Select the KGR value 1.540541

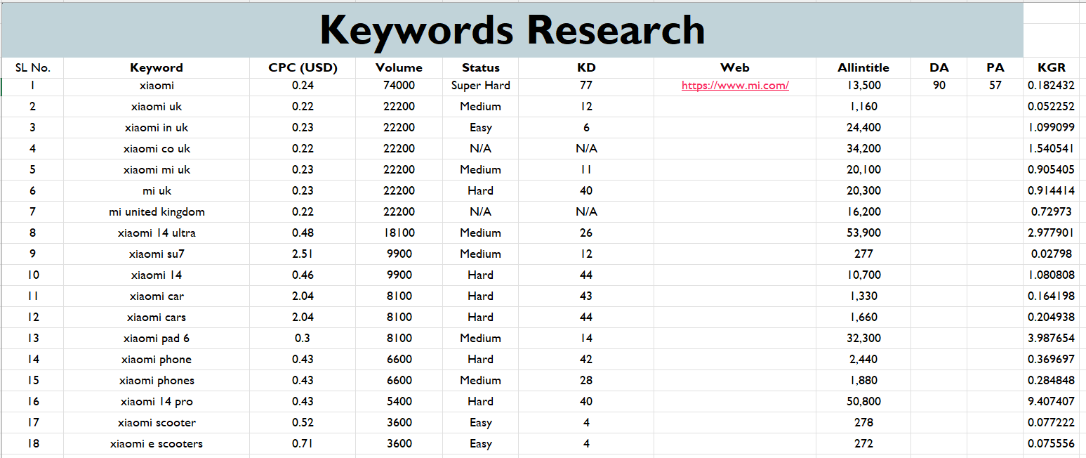[1052, 149]
